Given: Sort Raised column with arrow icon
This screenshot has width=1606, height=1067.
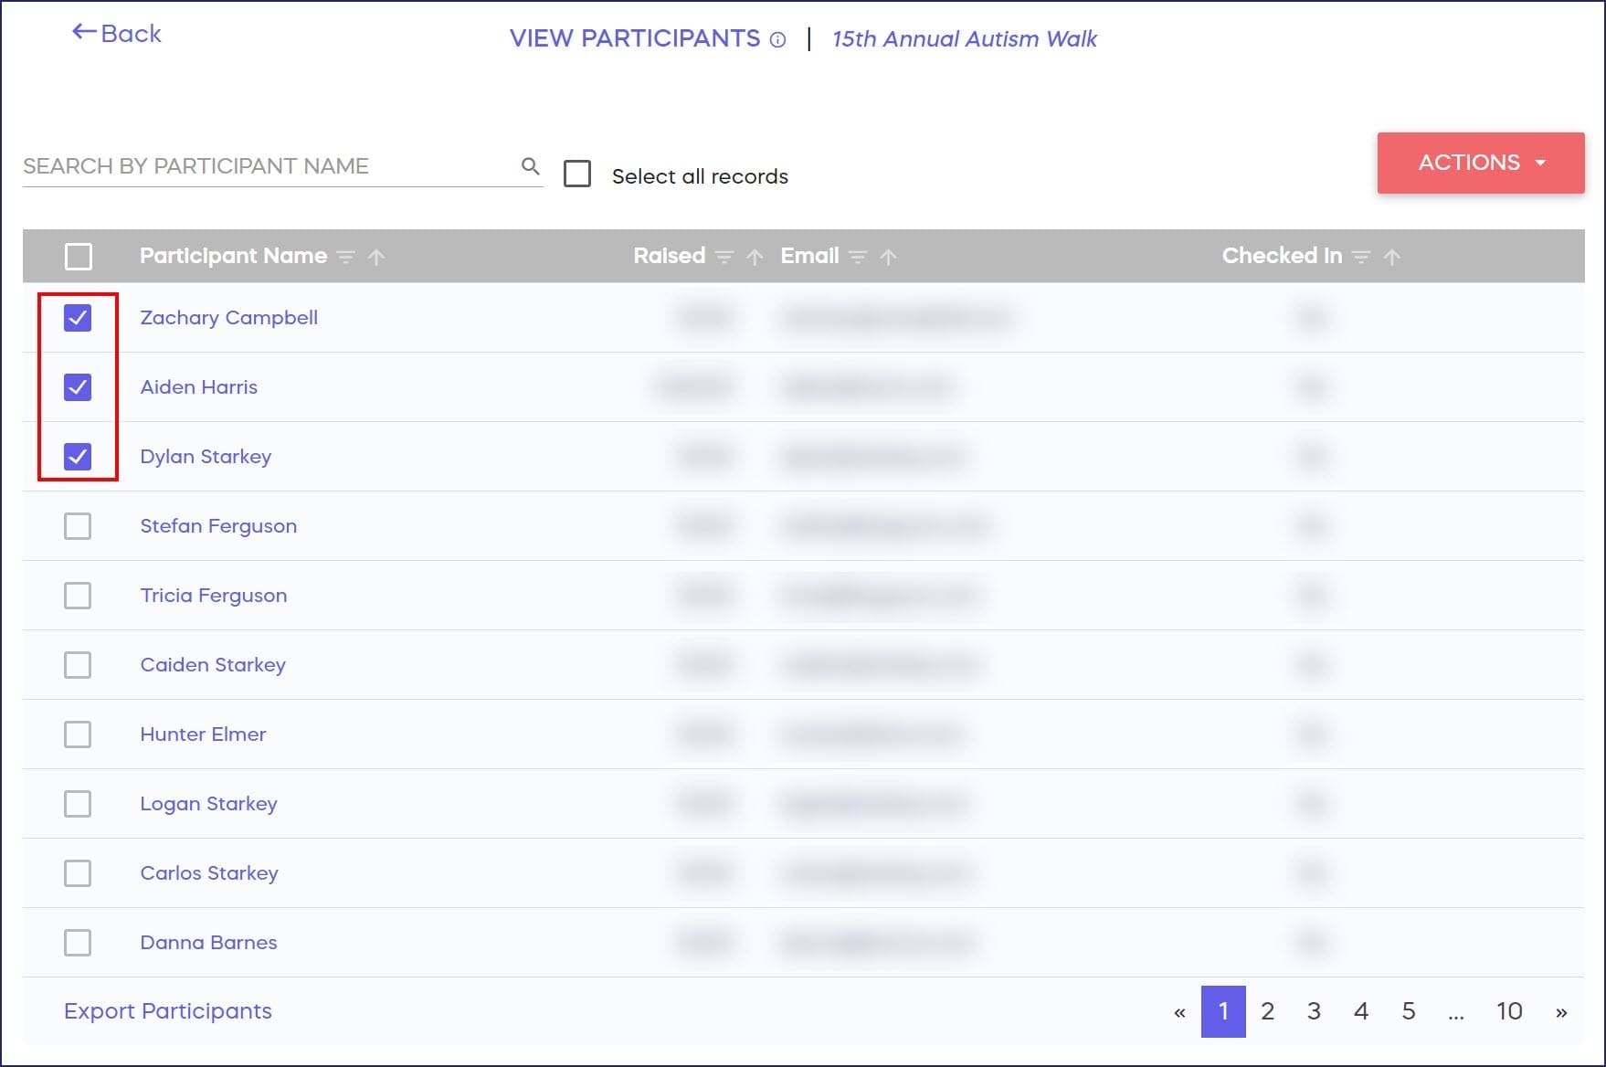Looking at the screenshot, I should (x=755, y=258).
